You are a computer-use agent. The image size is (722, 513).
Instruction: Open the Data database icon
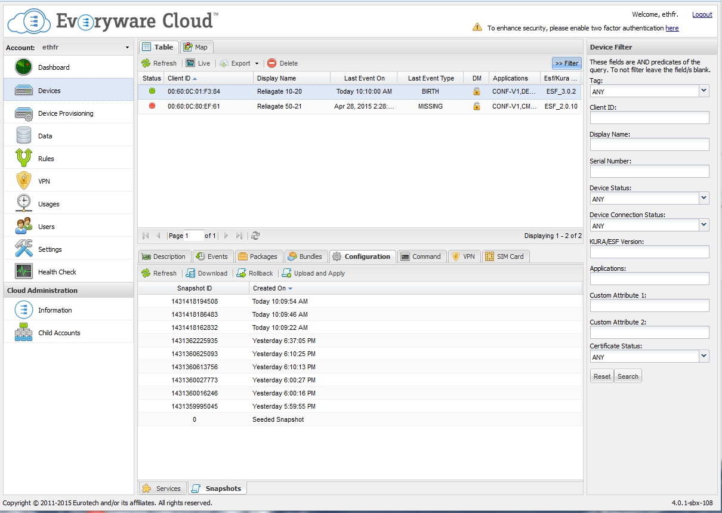[x=24, y=136]
